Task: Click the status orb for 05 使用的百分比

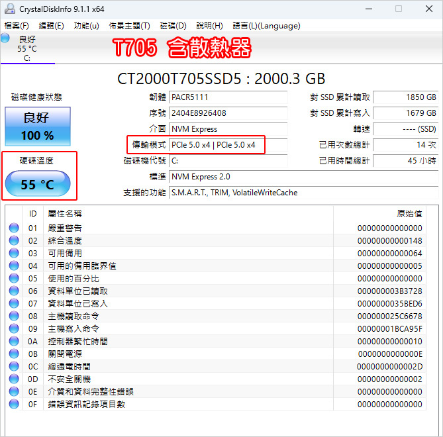Action: [14, 278]
